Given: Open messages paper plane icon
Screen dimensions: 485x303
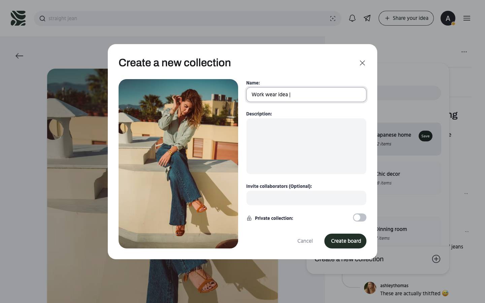Looking at the screenshot, I should (x=367, y=18).
